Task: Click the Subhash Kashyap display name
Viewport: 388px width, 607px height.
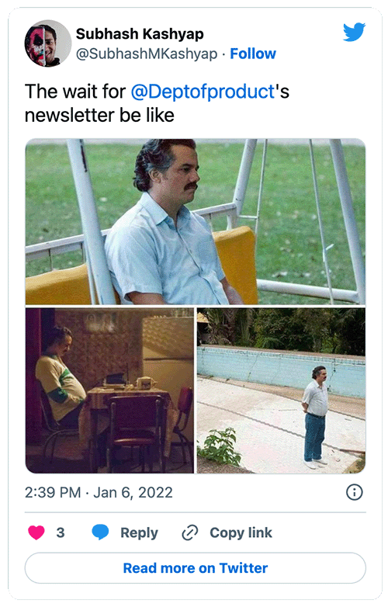Action: [140, 34]
